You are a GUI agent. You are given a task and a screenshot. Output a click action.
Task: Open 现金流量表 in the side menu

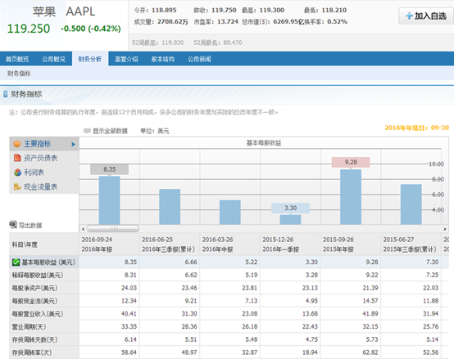[44, 186]
